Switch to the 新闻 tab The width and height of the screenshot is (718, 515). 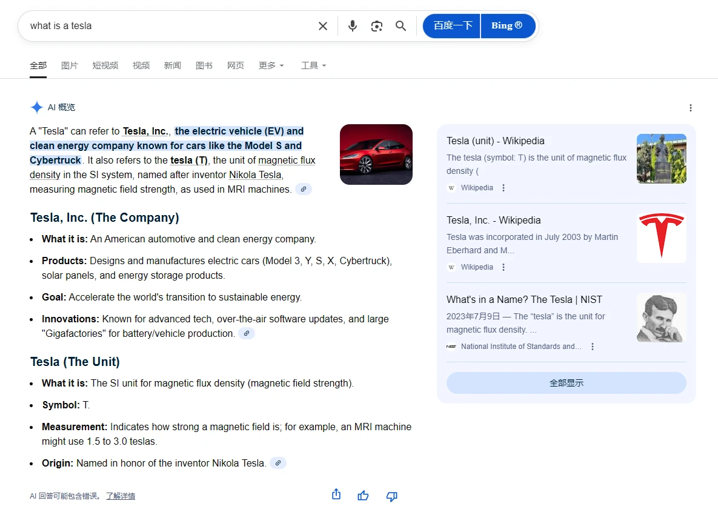coord(172,65)
